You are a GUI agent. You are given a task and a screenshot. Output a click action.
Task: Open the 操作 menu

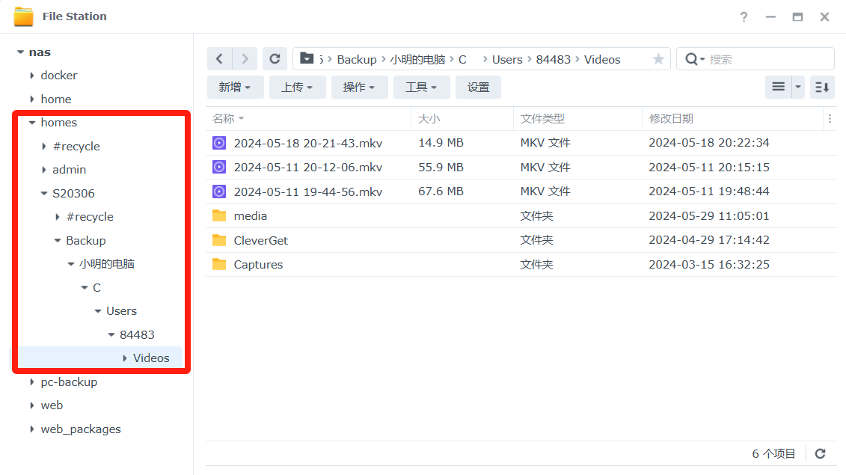coord(359,88)
